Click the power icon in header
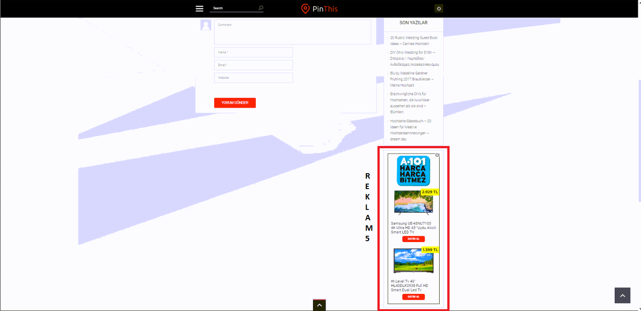Screen dimensions: 641x311 click(x=439, y=9)
